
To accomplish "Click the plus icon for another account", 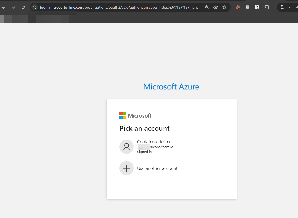I will click(x=126, y=168).
